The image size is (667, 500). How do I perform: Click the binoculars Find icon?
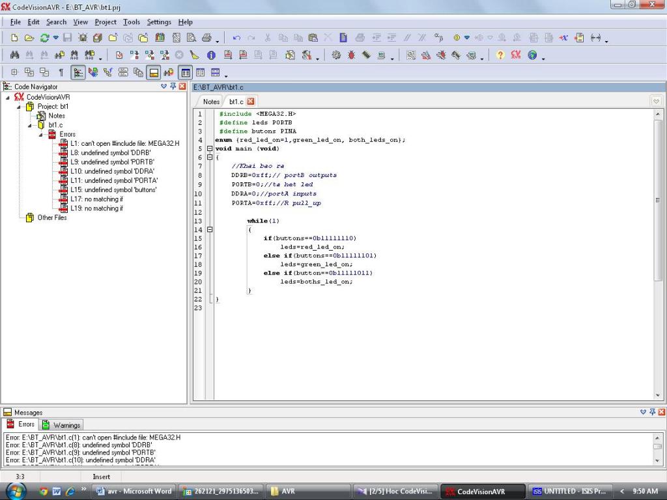point(14,55)
